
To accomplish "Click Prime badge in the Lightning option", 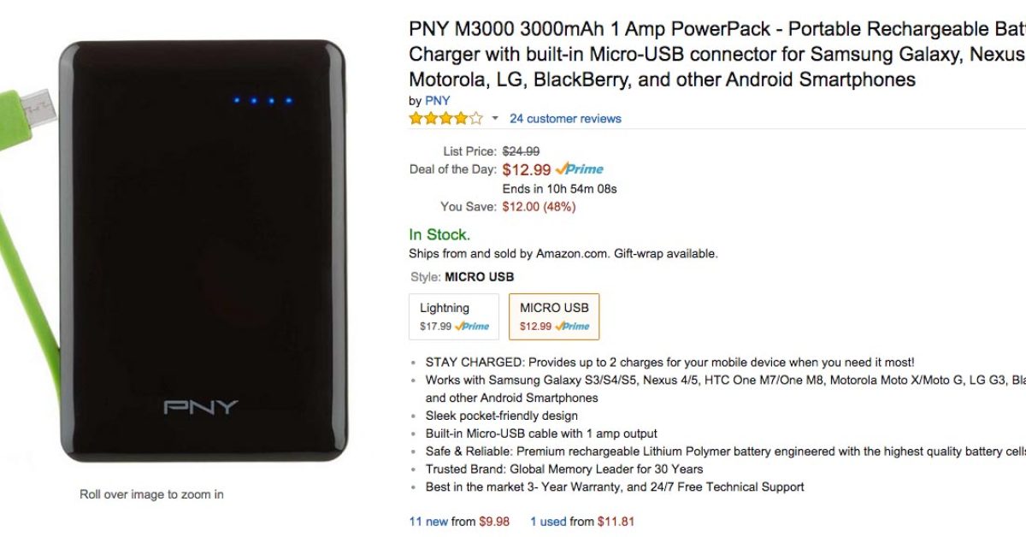I will click(473, 326).
